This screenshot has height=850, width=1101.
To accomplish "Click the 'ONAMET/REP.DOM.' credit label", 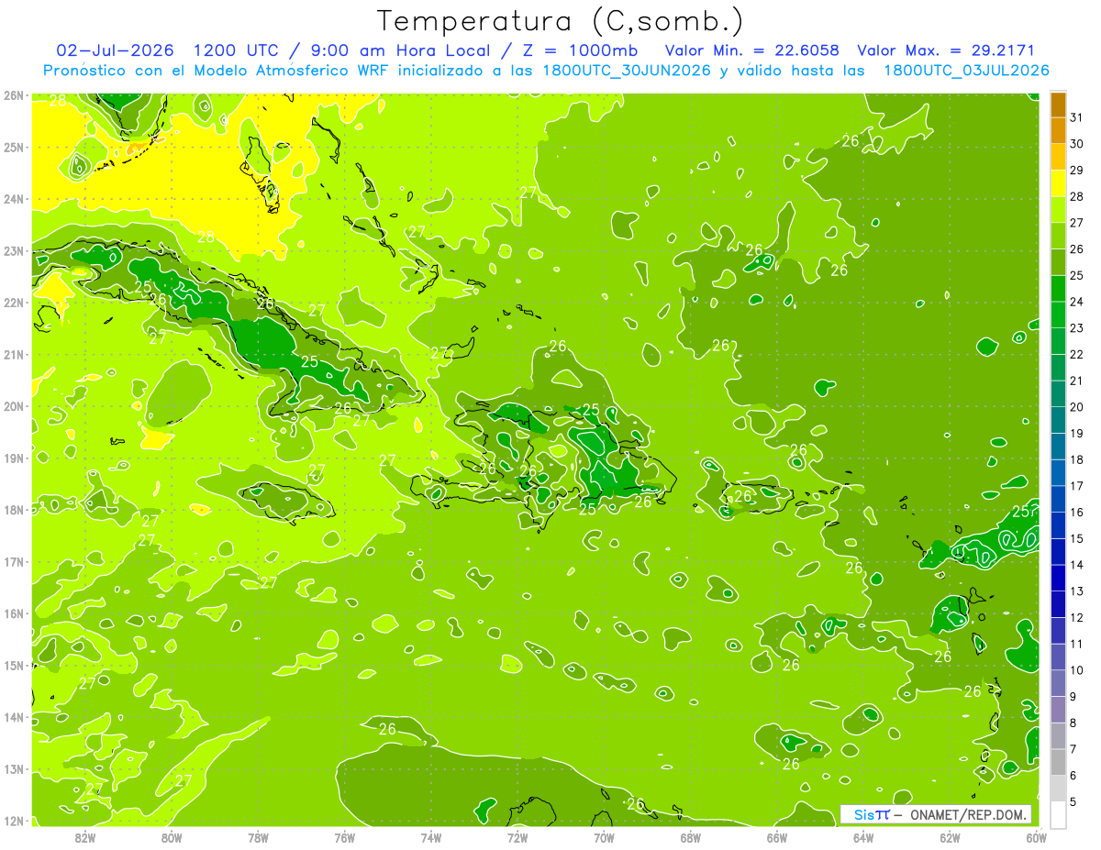I will click(x=969, y=814).
